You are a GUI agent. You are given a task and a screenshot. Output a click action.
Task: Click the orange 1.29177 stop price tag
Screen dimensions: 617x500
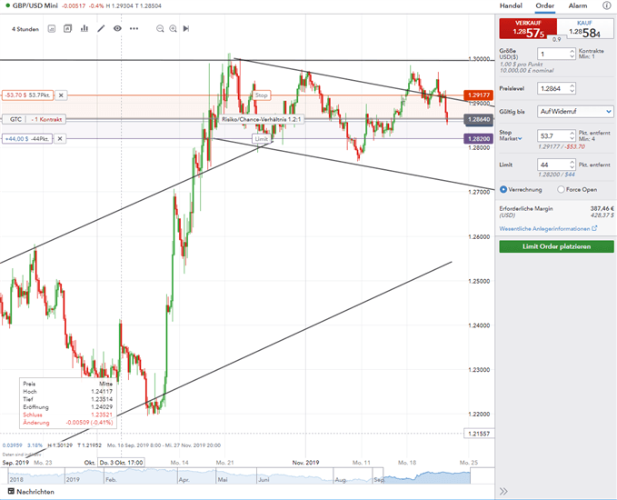click(479, 95)
